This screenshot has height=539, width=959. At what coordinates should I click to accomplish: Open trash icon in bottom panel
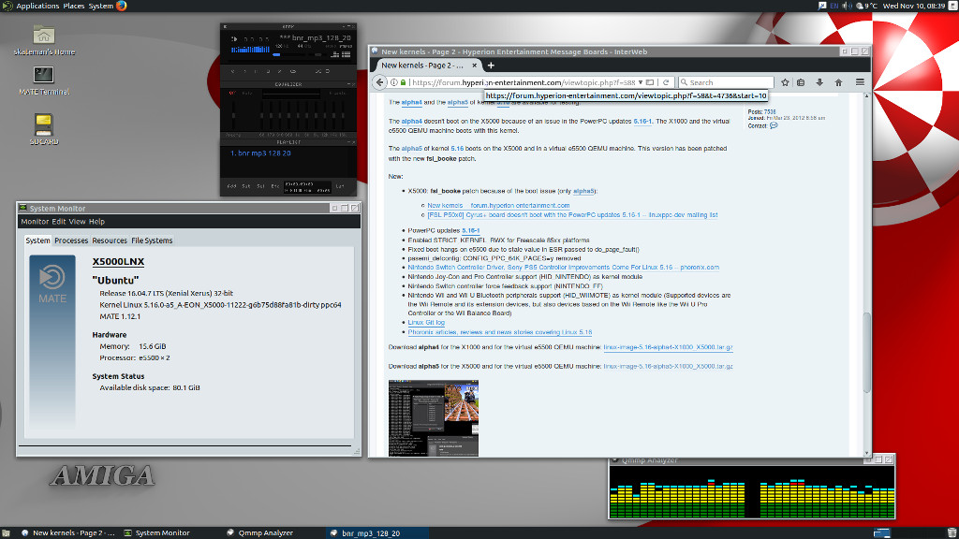[x=952, y=532]
